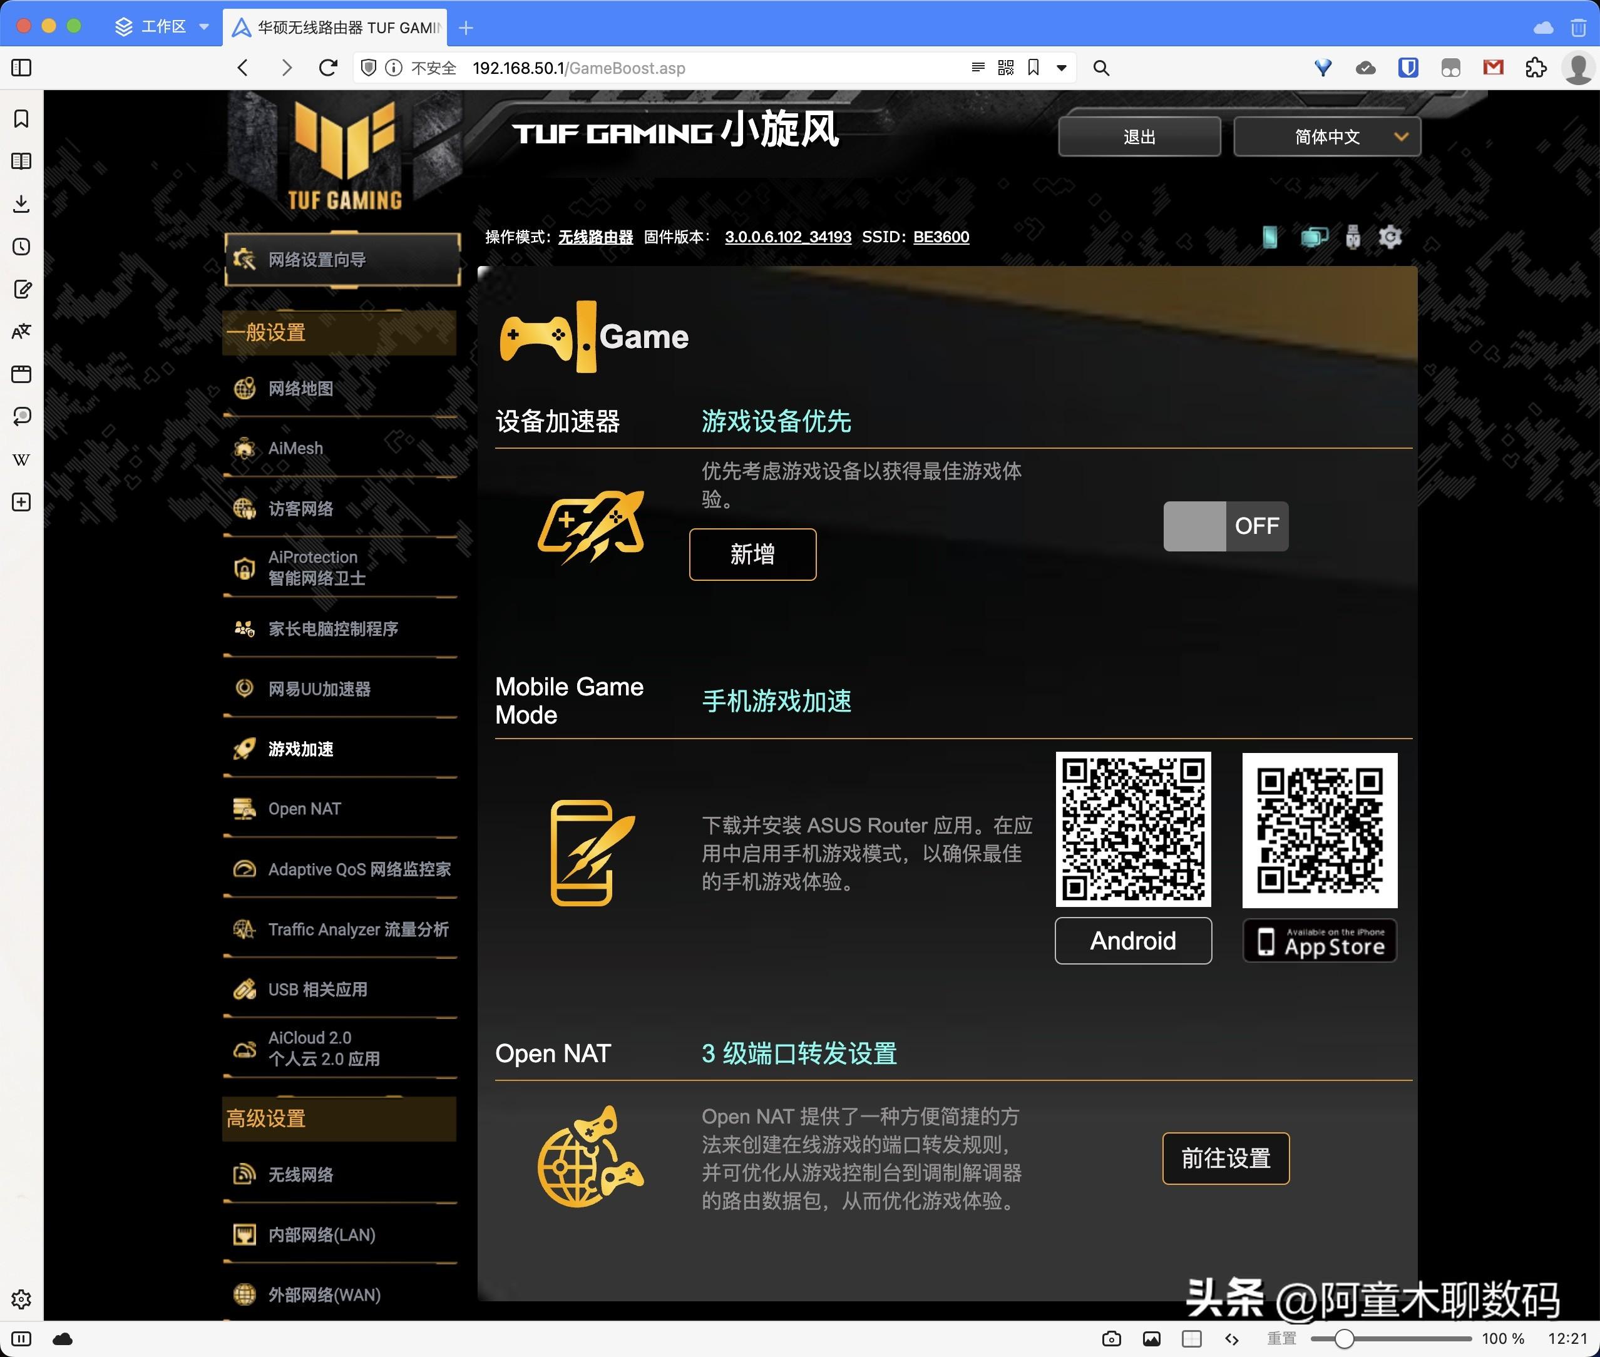1600x1357 pixels.
Task: Click the App Store download badge
Action: pyautogui.click(x=1320, y=941)
